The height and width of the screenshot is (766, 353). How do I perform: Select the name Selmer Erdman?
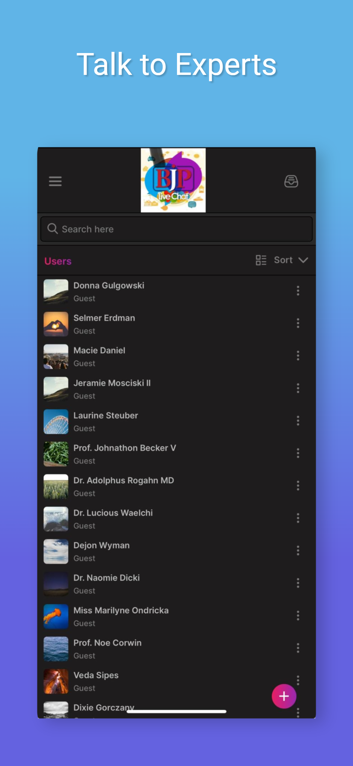104,318
